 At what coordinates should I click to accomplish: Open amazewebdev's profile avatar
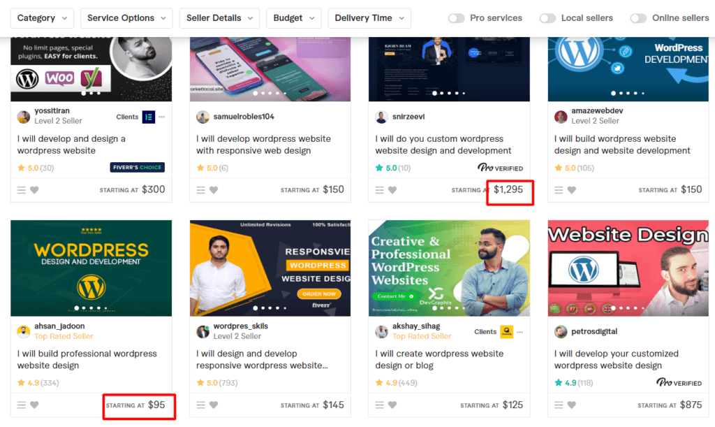point(561,117)
